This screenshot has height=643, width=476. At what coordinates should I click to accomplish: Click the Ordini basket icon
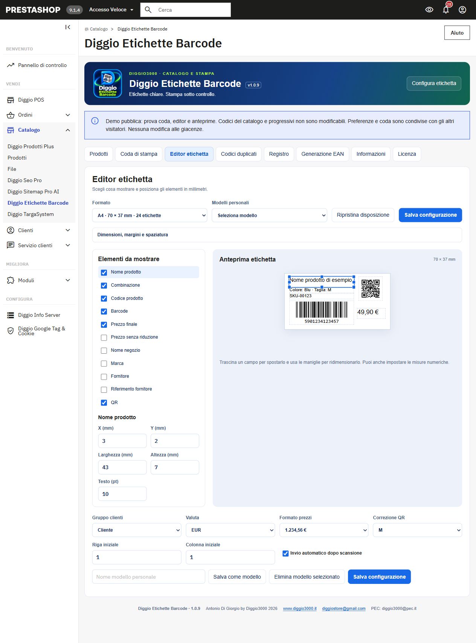pos(11,115)
